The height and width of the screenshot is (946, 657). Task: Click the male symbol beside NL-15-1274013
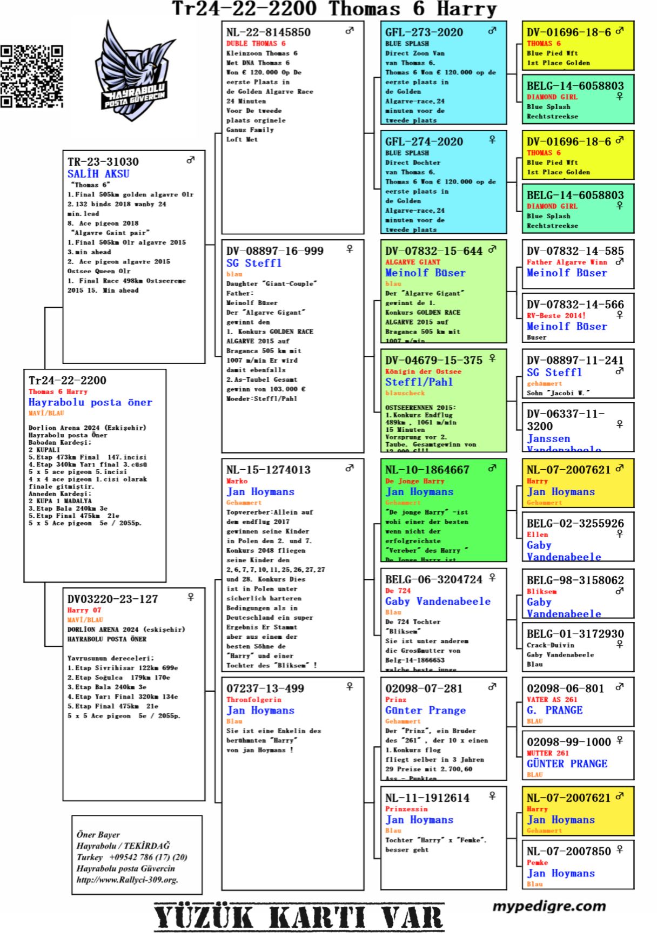(350, 468)
